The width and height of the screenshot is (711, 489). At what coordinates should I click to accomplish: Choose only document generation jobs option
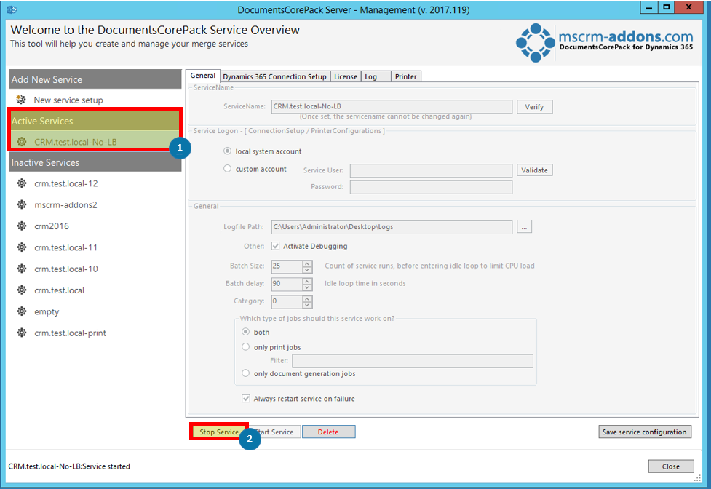[245, 373]
